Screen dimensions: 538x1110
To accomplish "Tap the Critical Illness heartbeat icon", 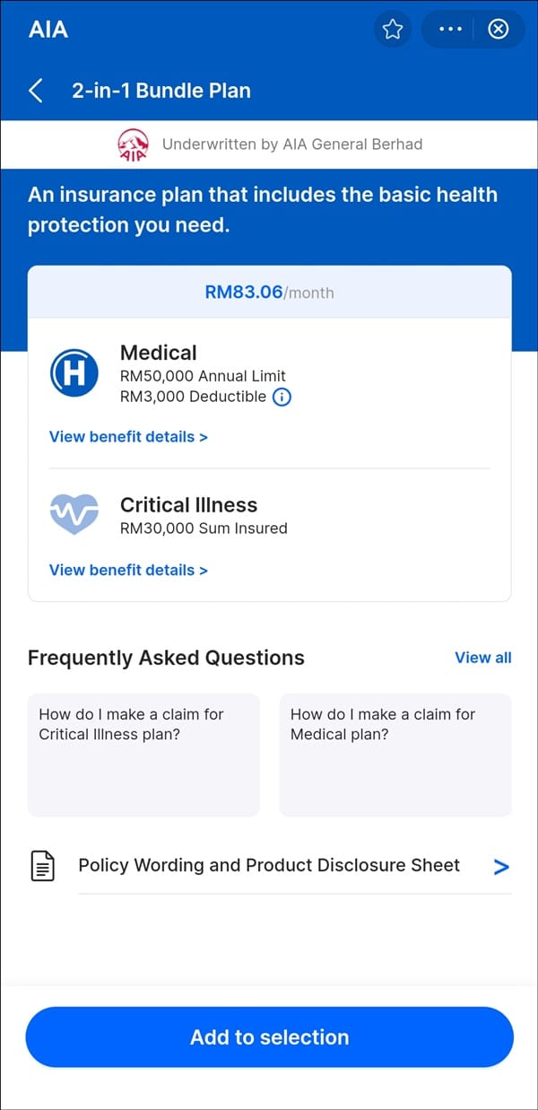I will point(74,514).
